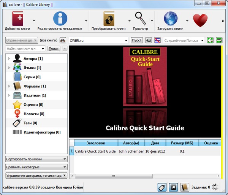
Task: Click the red heart donate icon
Action: point(200,20)
